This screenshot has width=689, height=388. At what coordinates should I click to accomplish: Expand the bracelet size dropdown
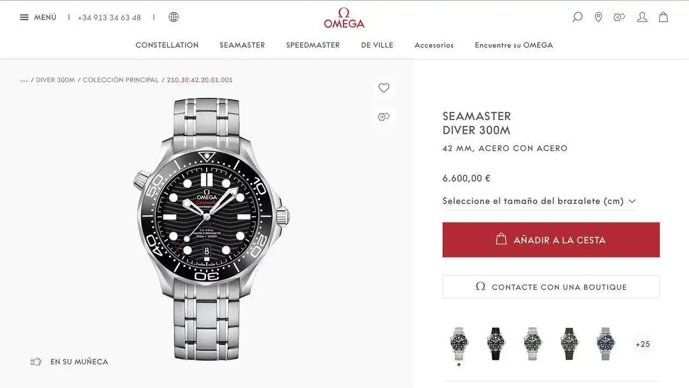(x=539, y=201)
